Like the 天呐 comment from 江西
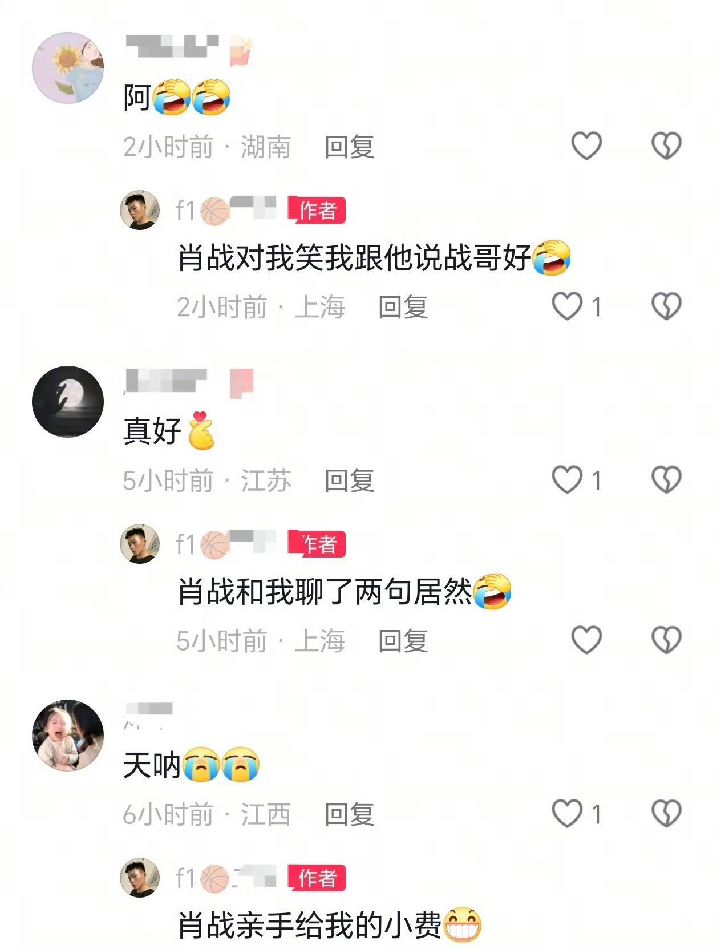This screenshot has width=721, height=949. pos(567,813)
